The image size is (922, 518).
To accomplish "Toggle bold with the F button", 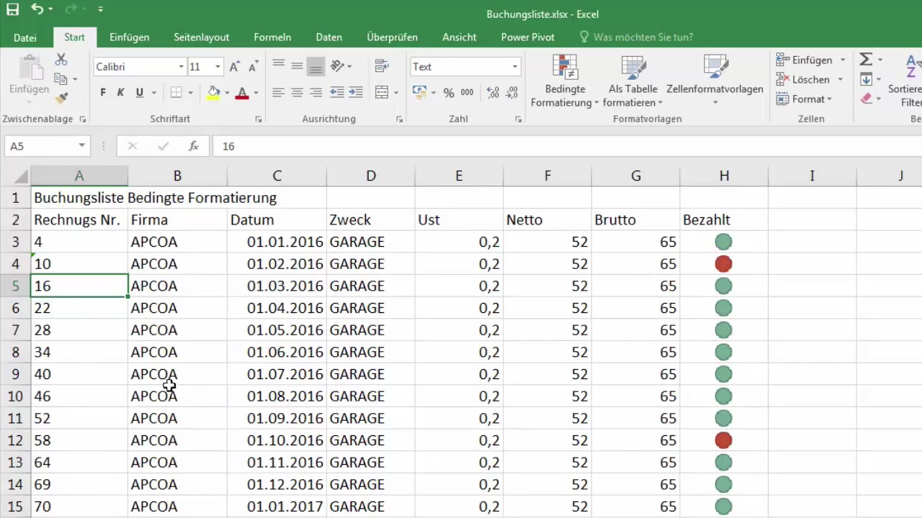I will [103, 92].
